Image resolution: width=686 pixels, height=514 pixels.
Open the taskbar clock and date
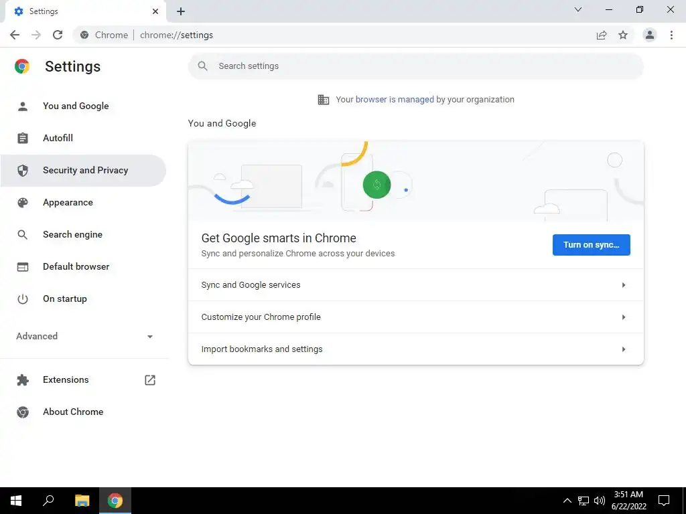point(628,501)
